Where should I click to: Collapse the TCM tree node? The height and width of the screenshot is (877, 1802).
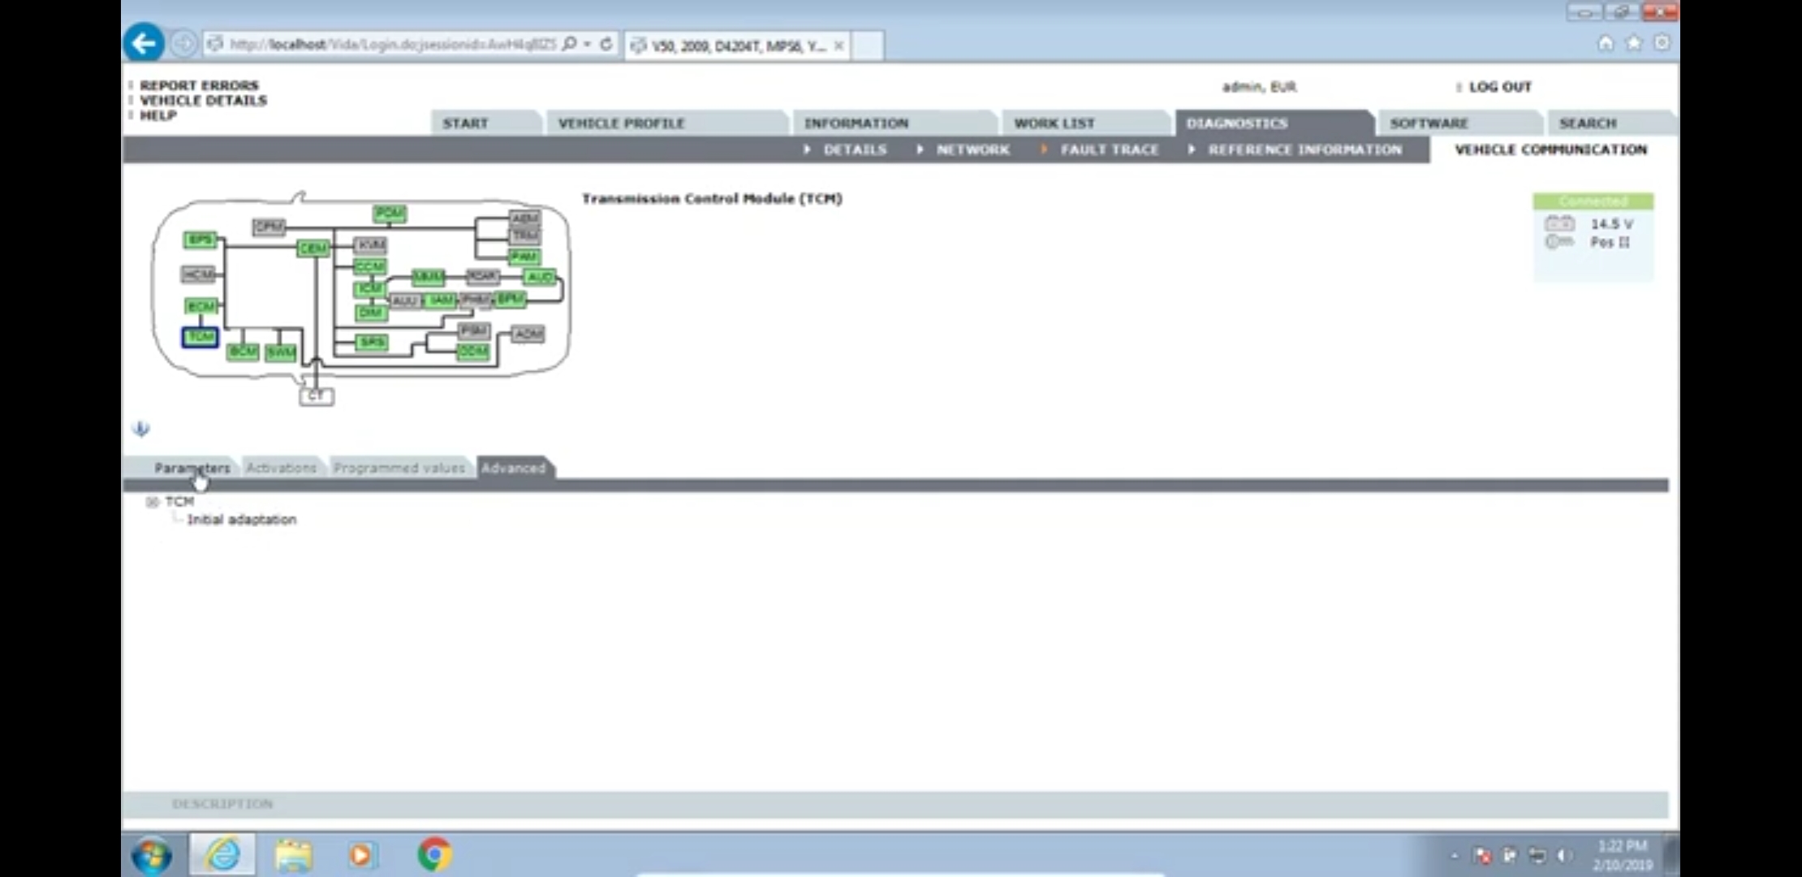pos(152,502)
